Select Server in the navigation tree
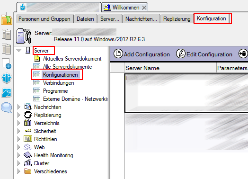 [x=42, y=51]
